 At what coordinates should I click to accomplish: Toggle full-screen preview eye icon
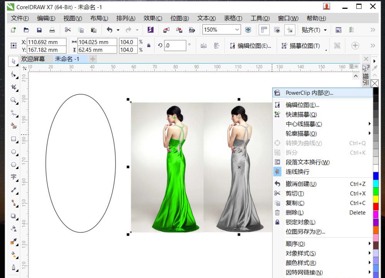278,30
